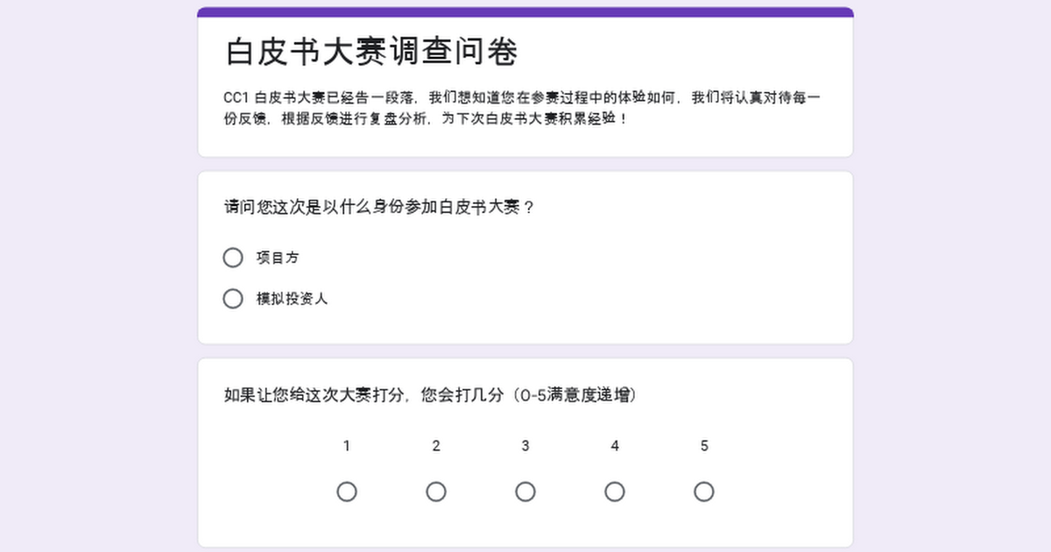Click the number 2 scale label
Viewport: 1051px width, 552px height.
436,446
